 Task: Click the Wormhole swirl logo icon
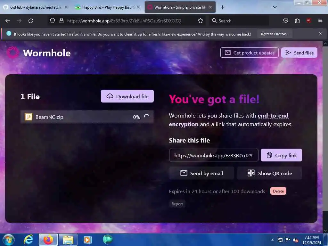point(13,53)
